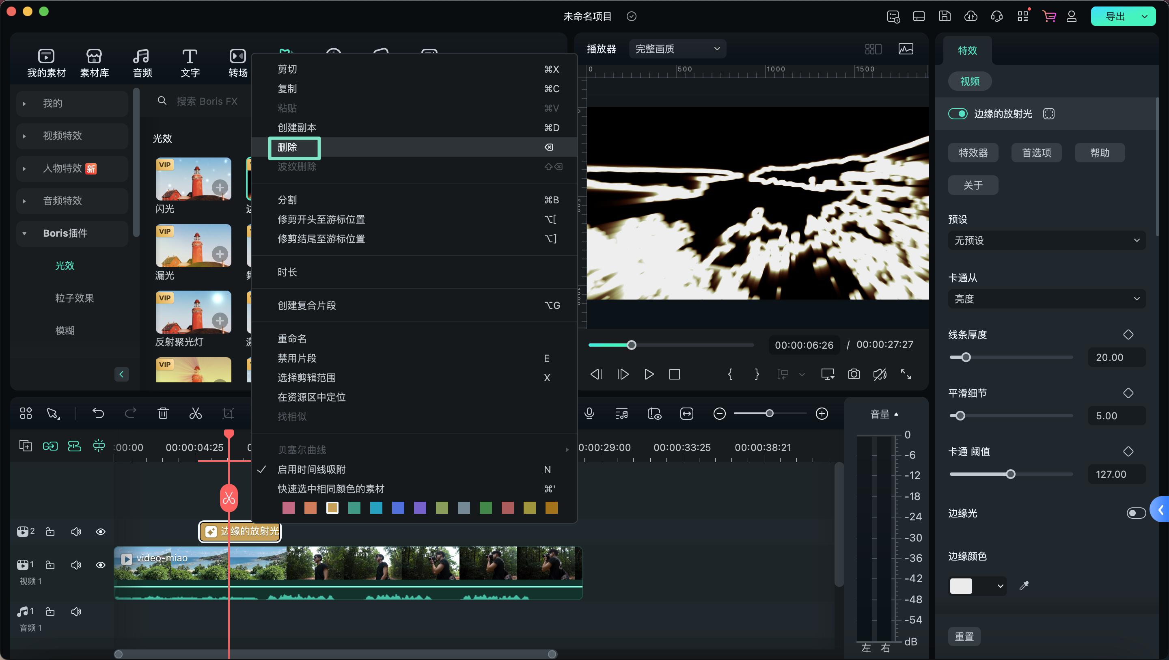Click the 导出 export button
The width and height of the screenshot is (1169, 660).
1115,17
